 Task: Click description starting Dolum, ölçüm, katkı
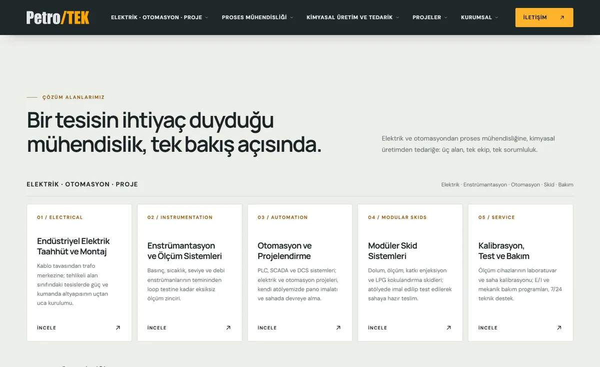click(x=410, y=284)
